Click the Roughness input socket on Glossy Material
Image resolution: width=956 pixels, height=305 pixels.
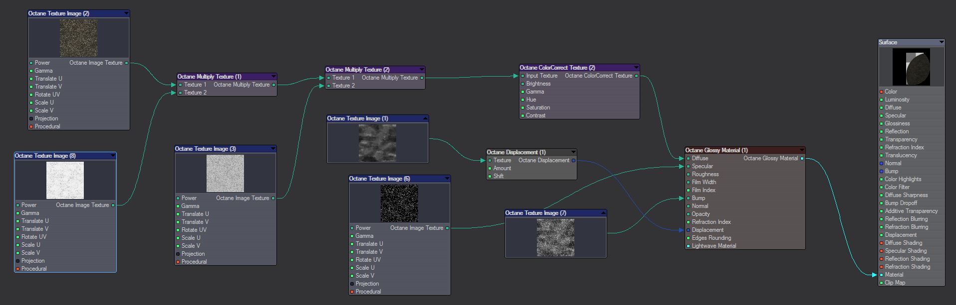pyautogui.click(x=689, y=174)
